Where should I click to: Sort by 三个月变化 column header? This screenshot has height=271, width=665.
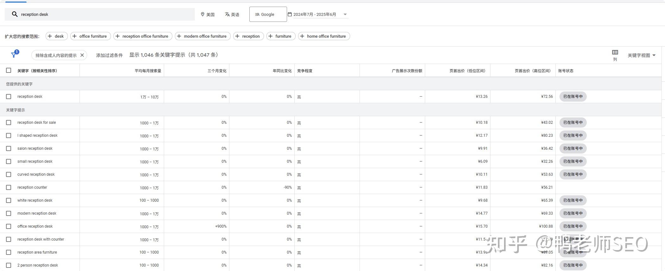217,71
